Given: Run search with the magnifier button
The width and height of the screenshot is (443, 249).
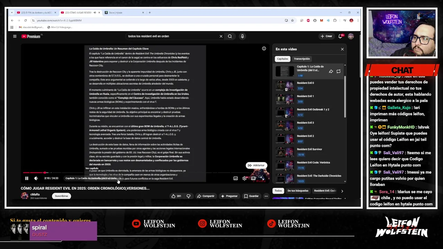Looking at the screenshot, I should click(x=230, y=36).
